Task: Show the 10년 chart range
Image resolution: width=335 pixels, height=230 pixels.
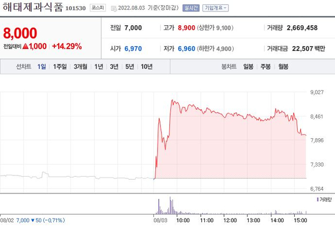Action: click(147, 66)
